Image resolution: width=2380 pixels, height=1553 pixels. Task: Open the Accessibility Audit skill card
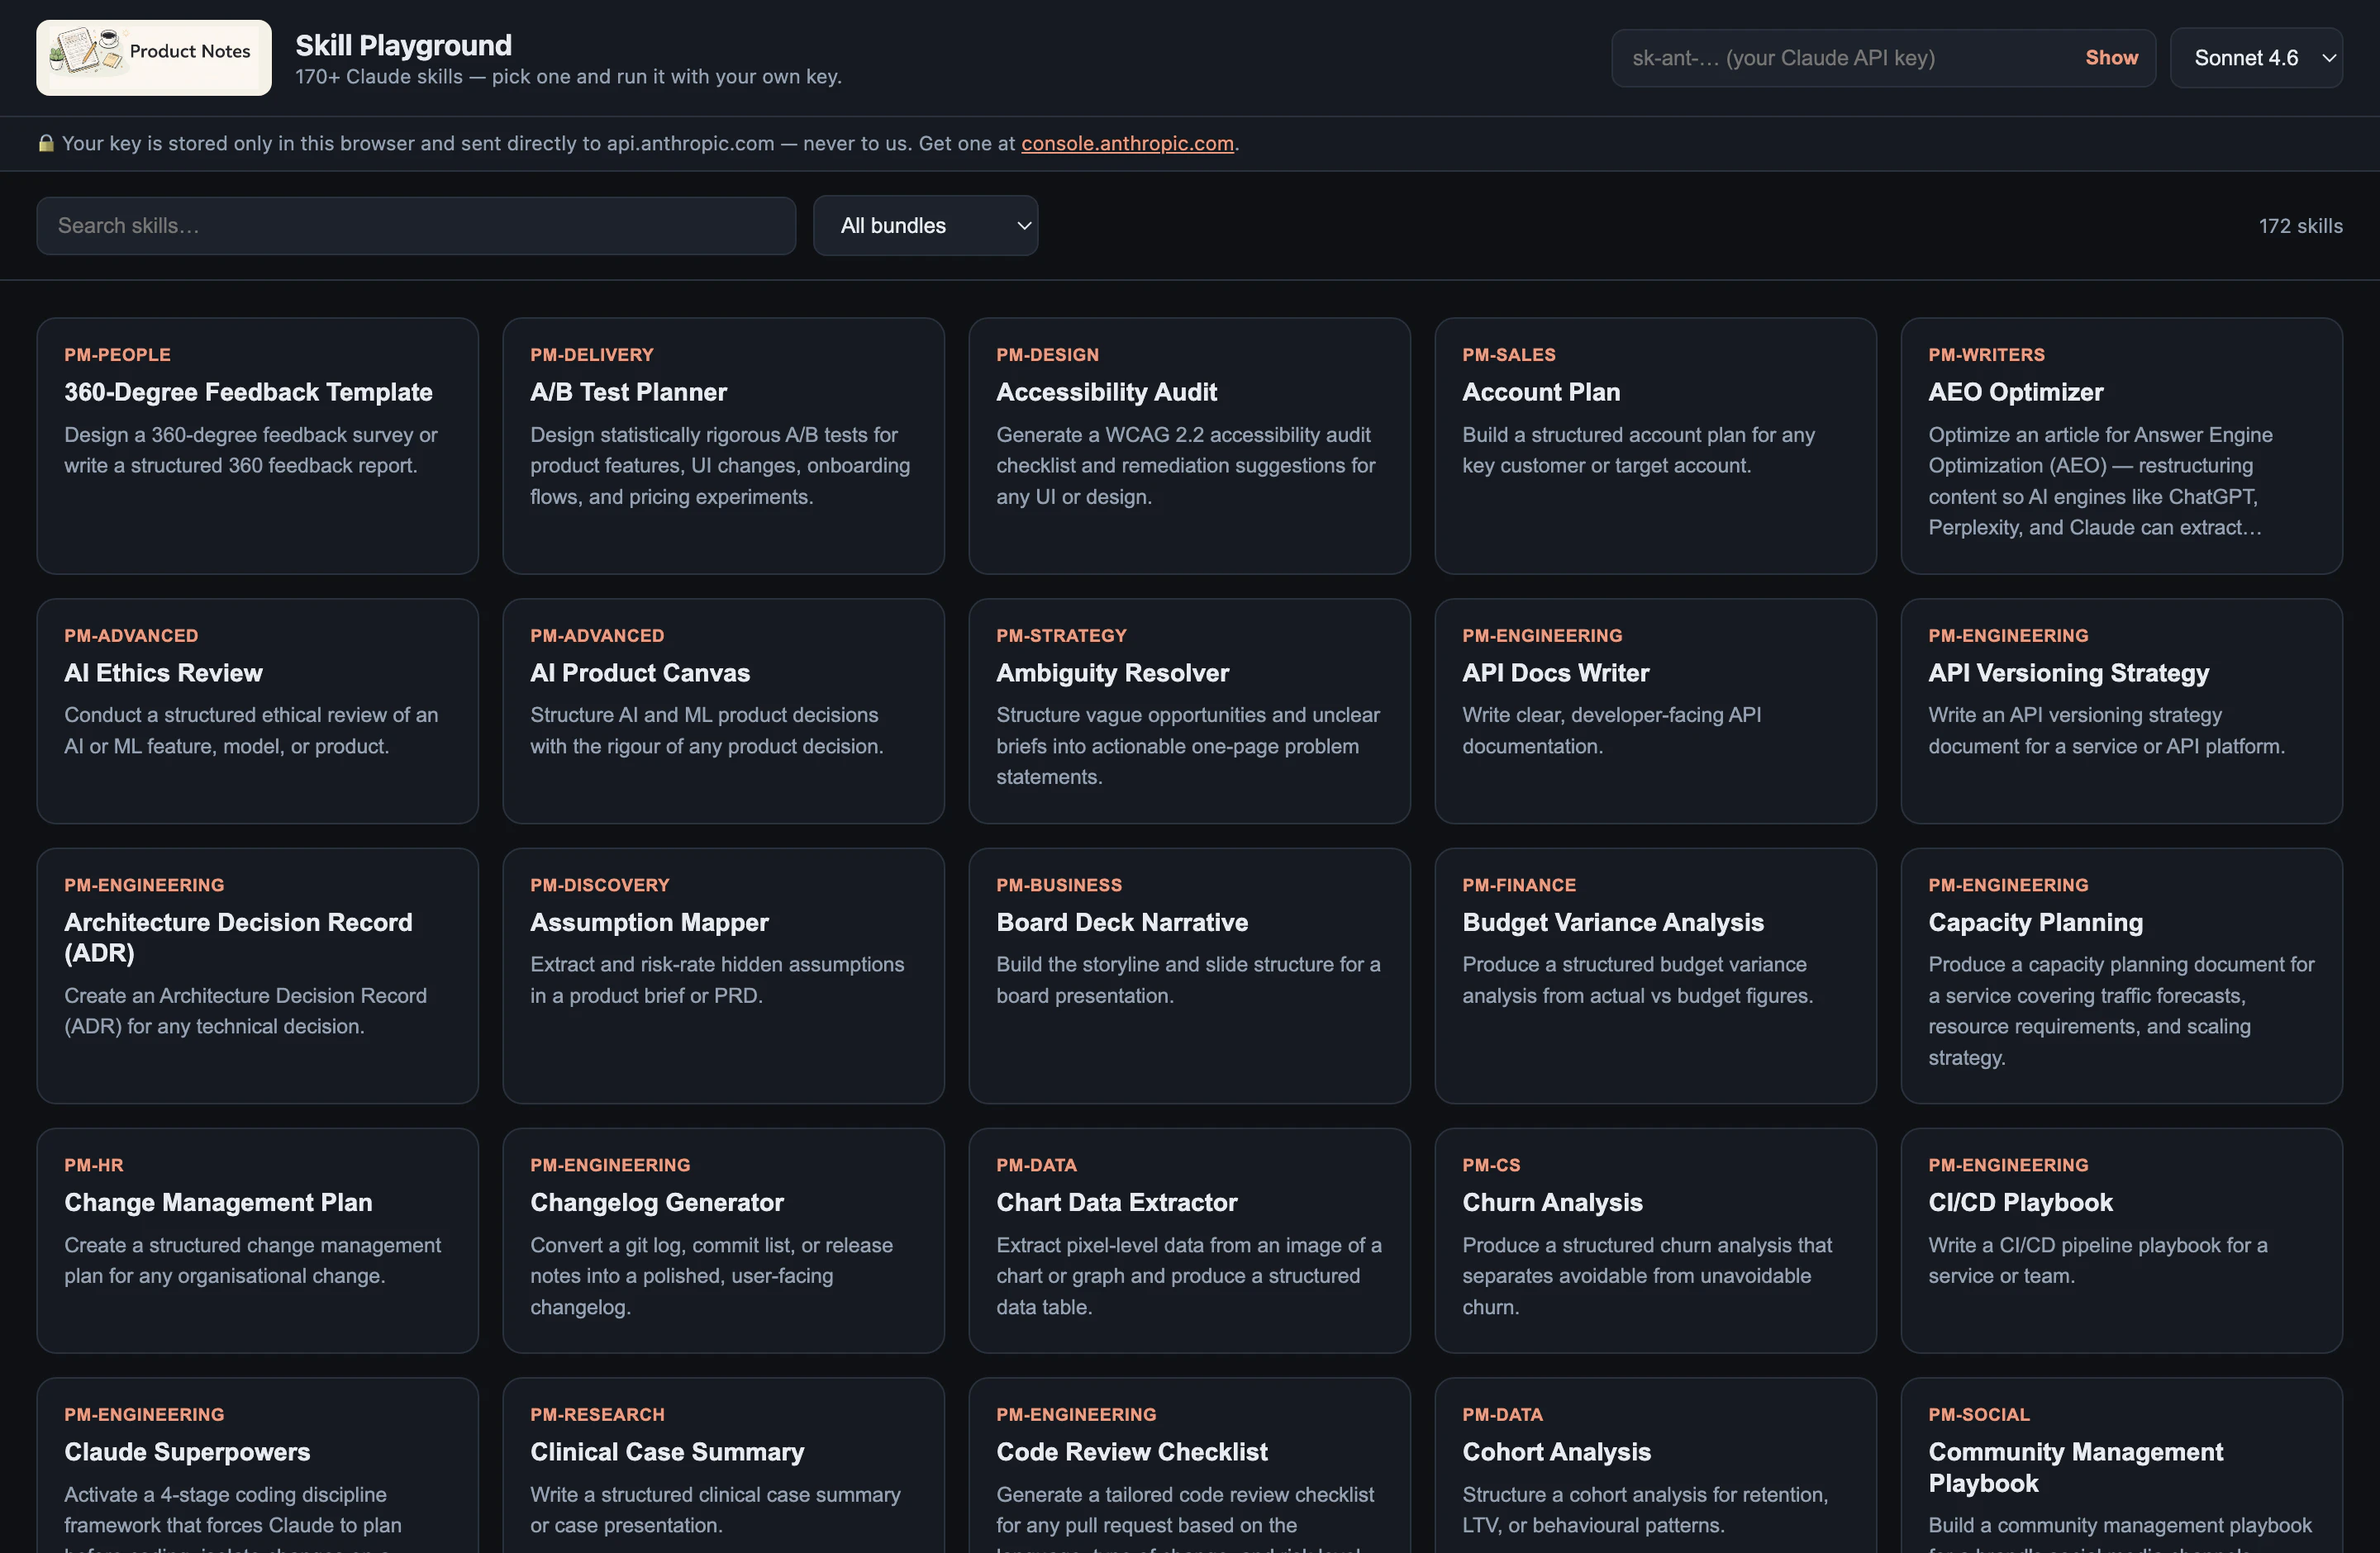click(1190, 446)
